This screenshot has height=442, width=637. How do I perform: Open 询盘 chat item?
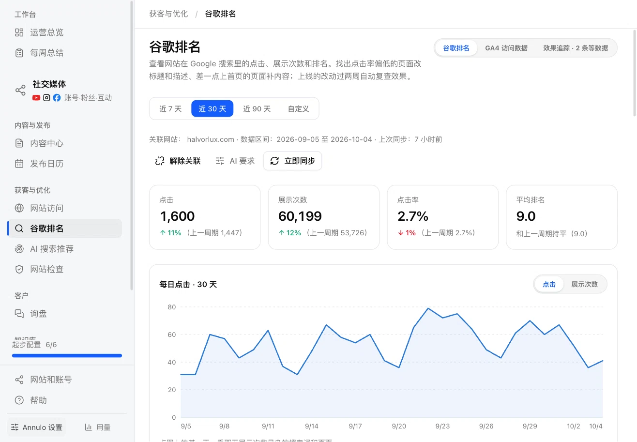click(64, 314)
